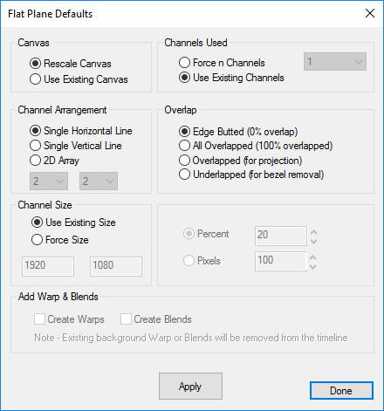Increase the Percent value with up arrow
384x411 pixels.
pyautogui.click(x=313, y=232)
